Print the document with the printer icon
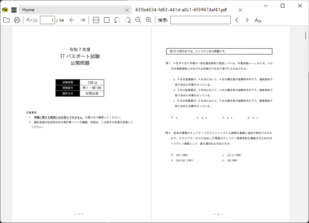 17,20
